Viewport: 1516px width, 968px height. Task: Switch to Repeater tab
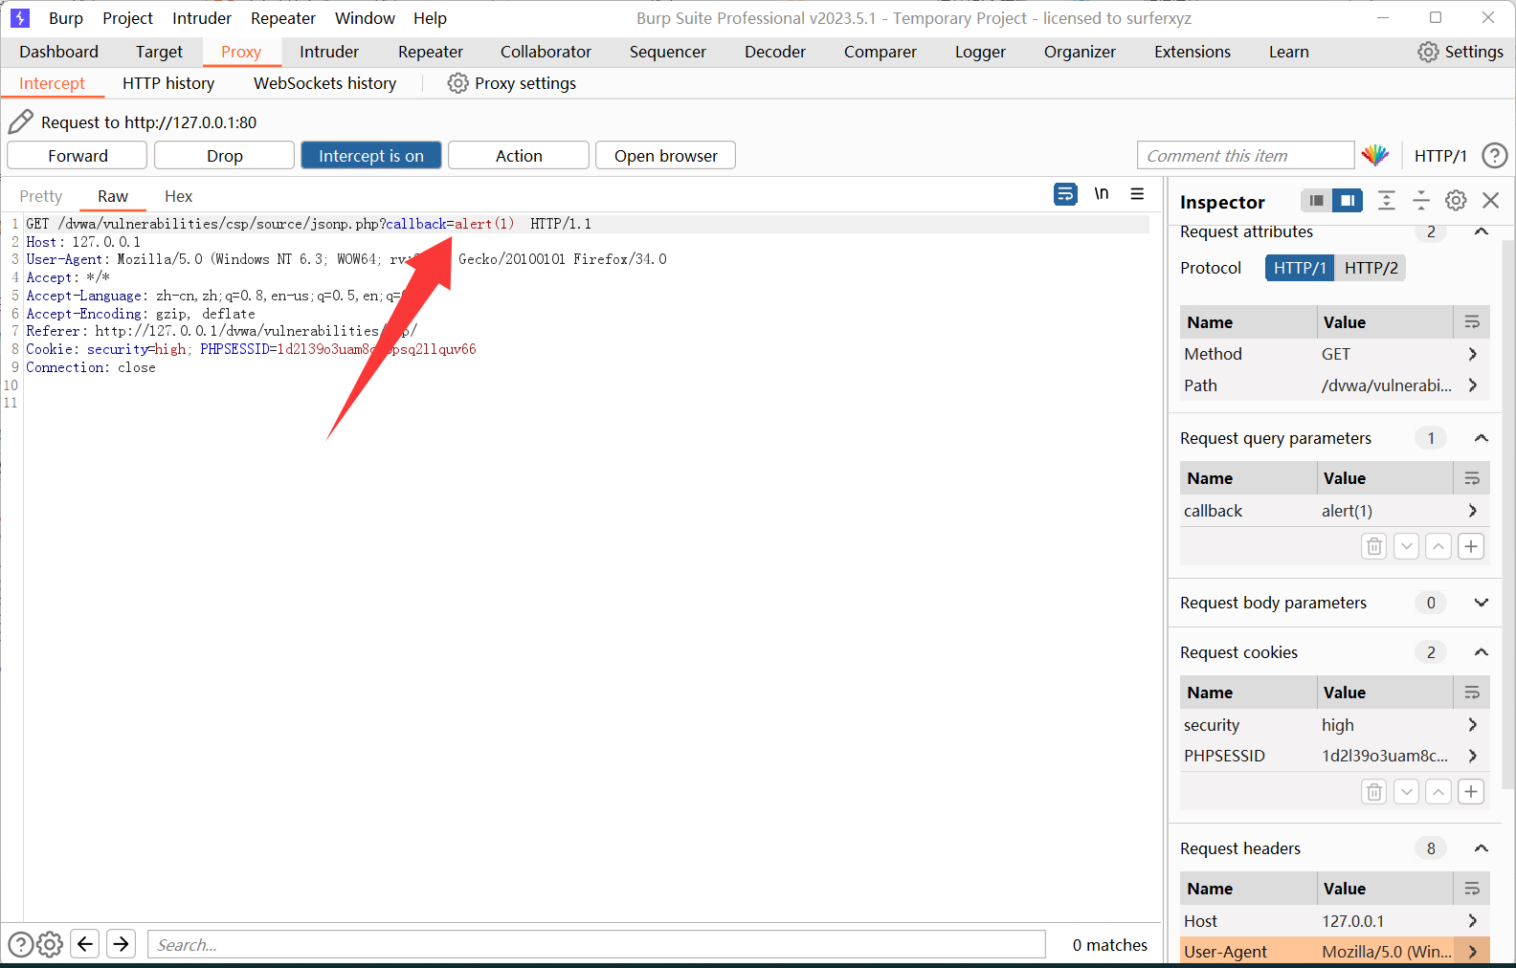pos(430,52)
